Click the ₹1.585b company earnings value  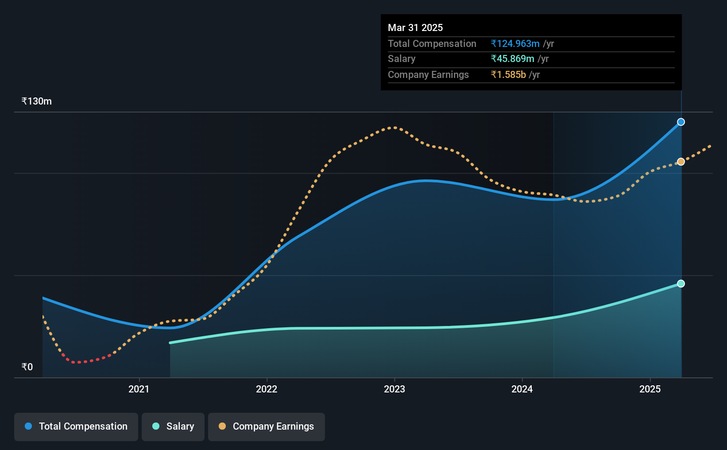pyautogui.click(x=508, y=74)
